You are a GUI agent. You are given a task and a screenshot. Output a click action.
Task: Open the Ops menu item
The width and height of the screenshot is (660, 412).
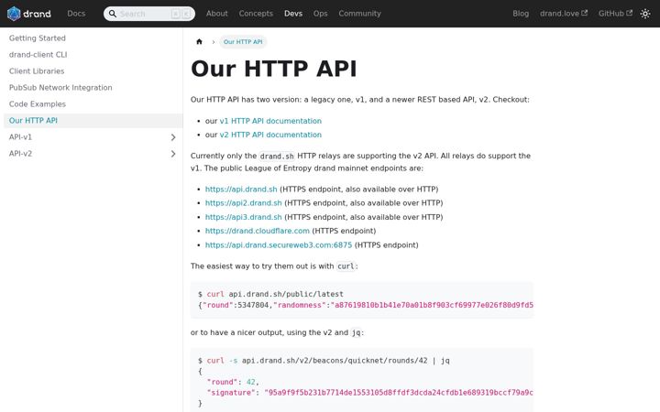point(320,14)
